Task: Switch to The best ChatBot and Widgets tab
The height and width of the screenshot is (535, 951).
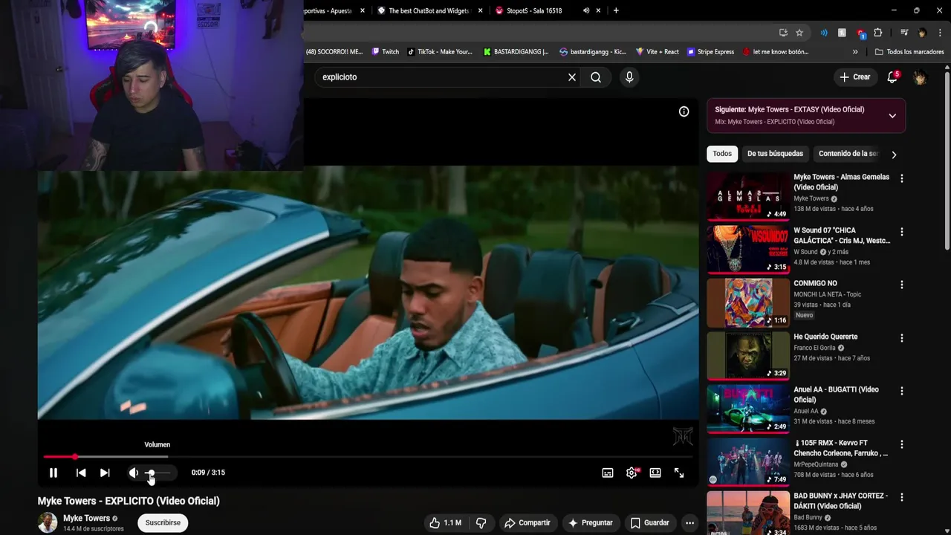Action: coord(431,10)
